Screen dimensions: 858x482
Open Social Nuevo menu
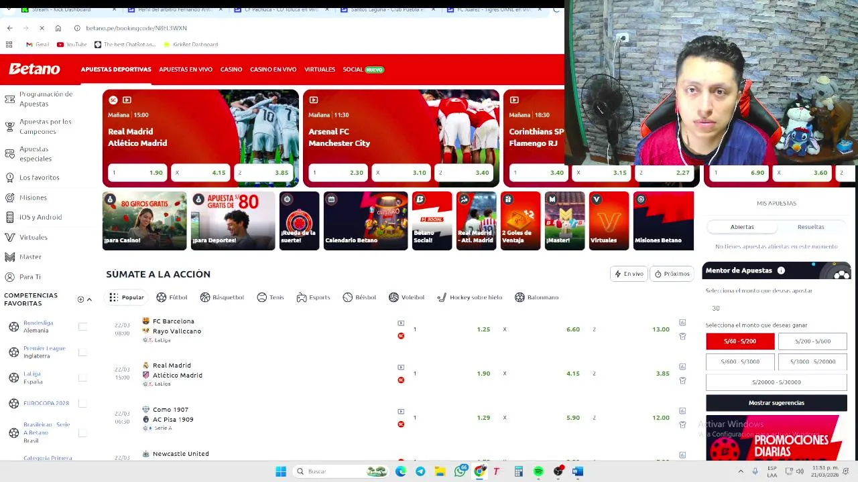click(363, 70)
